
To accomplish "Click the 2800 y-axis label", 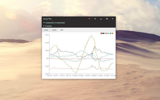I will pos(47,50).
